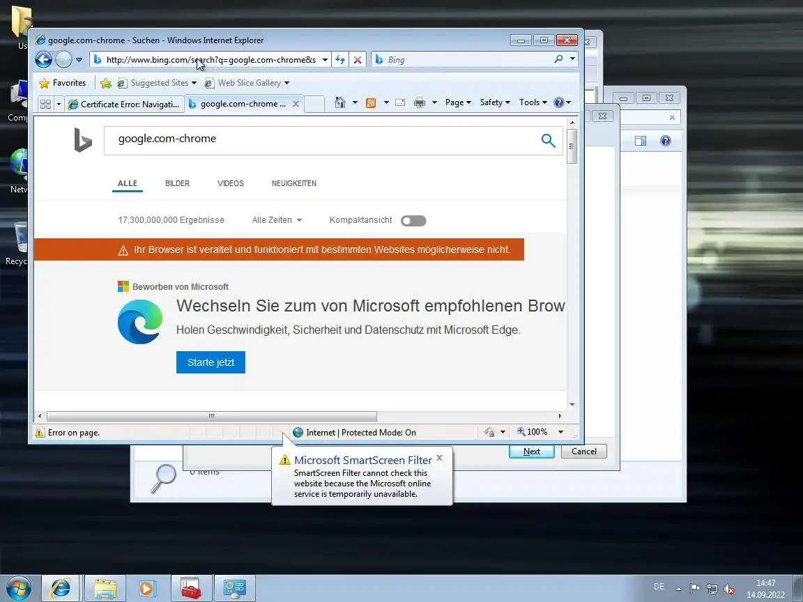Viewport: 803px width, 602px height.
Task: Refresh the page with the refresh icon
Action: point(340,60)
